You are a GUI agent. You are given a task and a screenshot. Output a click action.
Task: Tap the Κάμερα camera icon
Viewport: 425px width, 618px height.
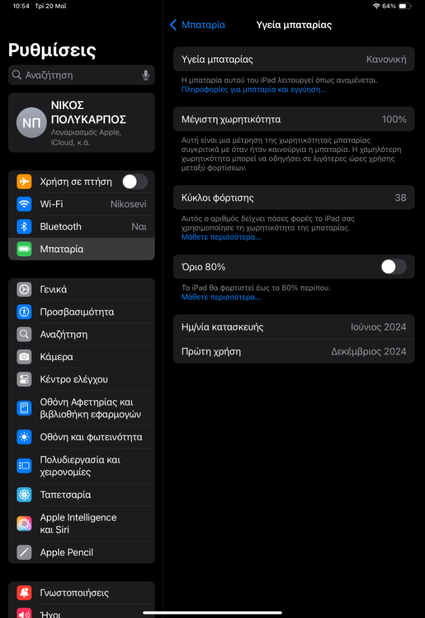pos(24,356)
